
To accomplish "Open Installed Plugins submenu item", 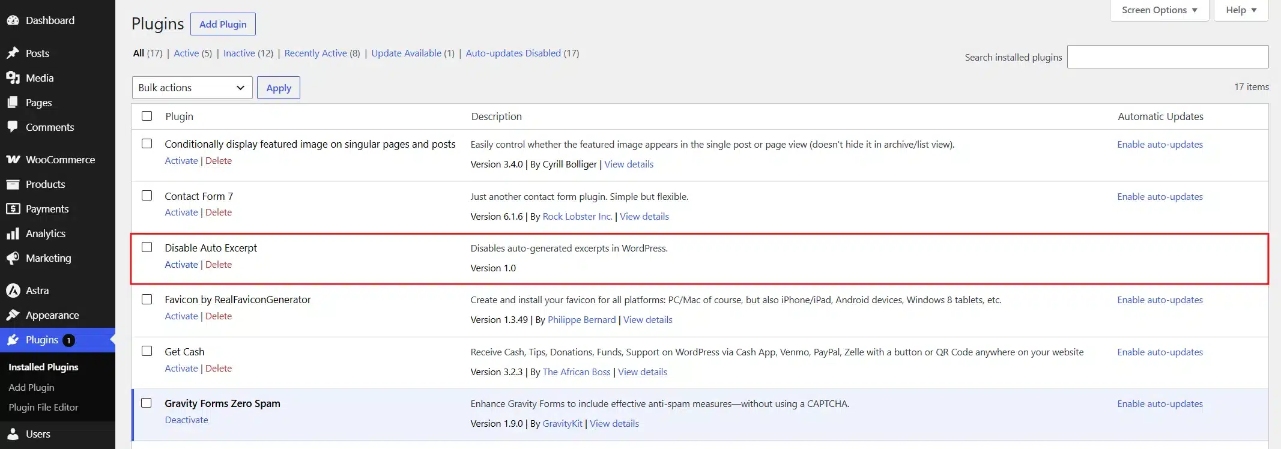I will click(x=43, y=367).
